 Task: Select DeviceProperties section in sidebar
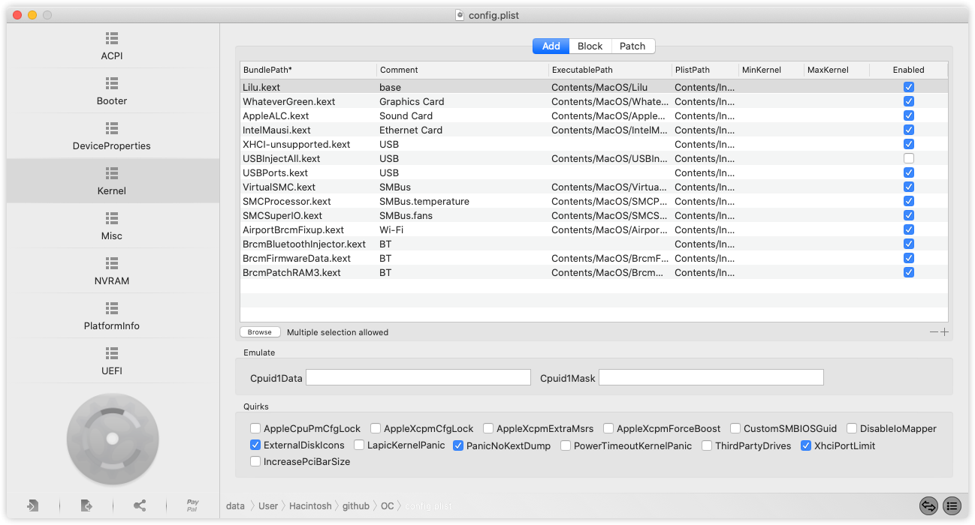[113, 136]
